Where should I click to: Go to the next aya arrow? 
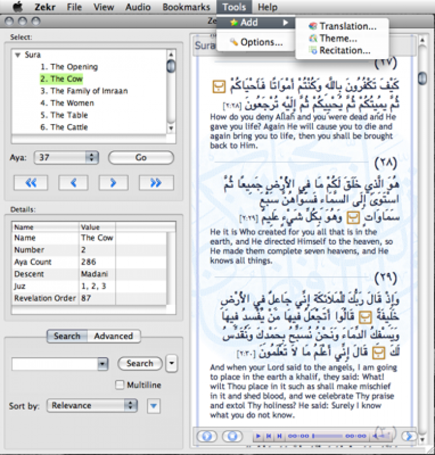[113, 183]
